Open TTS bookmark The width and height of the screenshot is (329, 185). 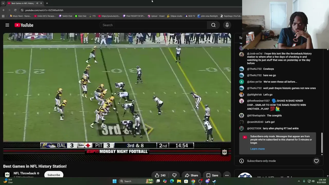[x=92, y=16]
